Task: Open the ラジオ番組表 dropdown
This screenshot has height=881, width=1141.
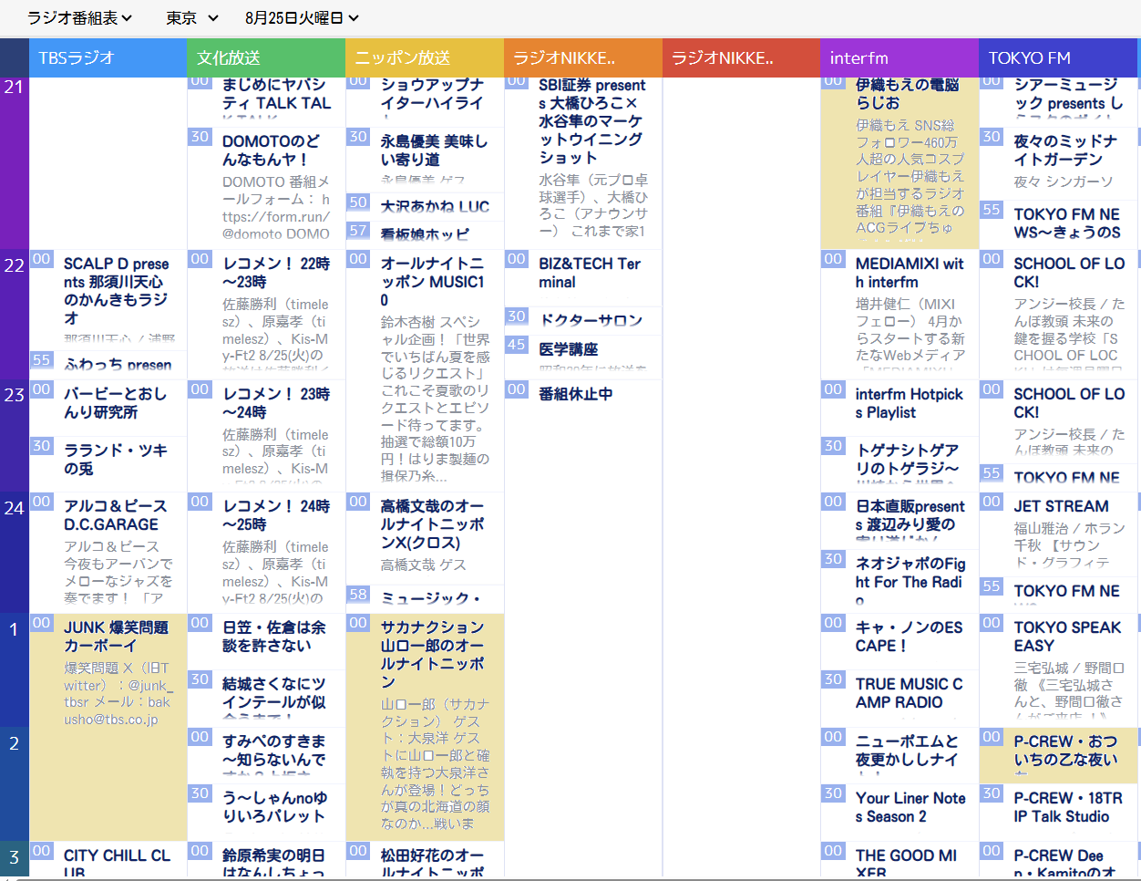Action: [x=79, y=17]
